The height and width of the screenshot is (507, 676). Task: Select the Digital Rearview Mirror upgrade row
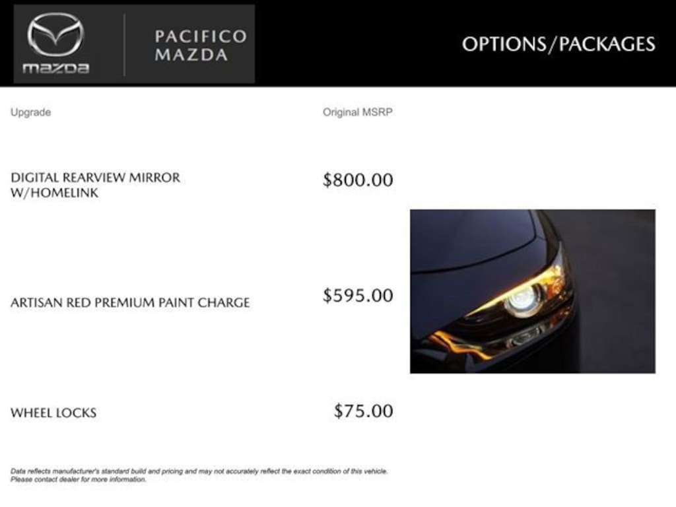[x=95, y=178]
